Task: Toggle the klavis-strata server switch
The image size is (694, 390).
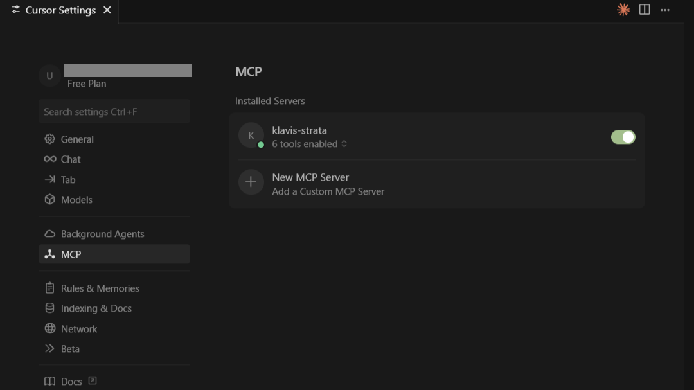Action: (623, 137)
